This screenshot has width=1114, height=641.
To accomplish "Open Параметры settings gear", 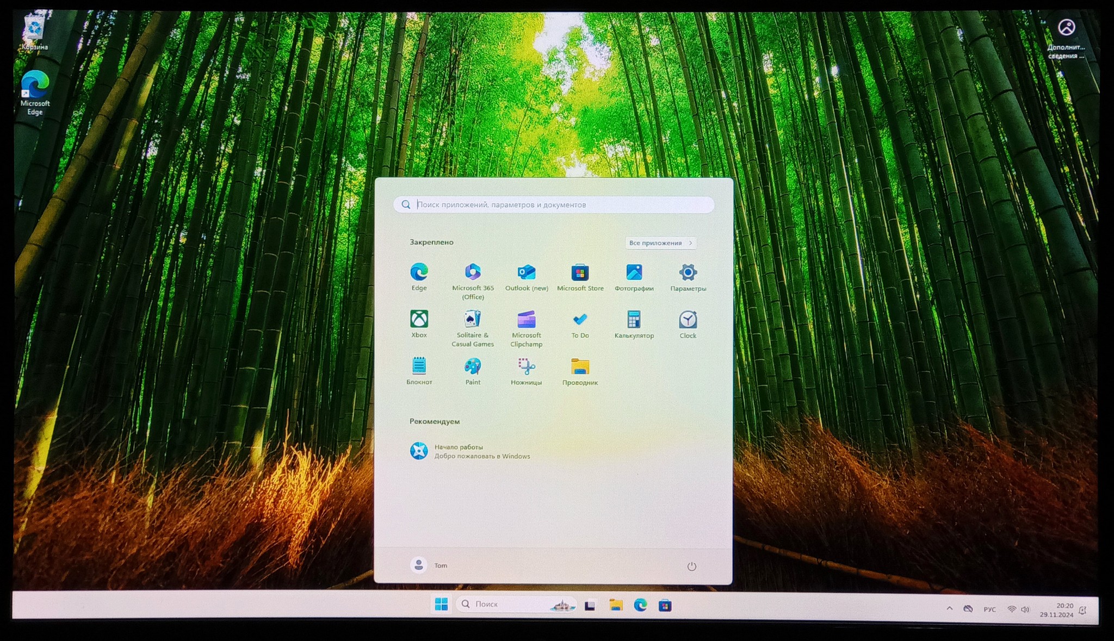I will point(688,272).
